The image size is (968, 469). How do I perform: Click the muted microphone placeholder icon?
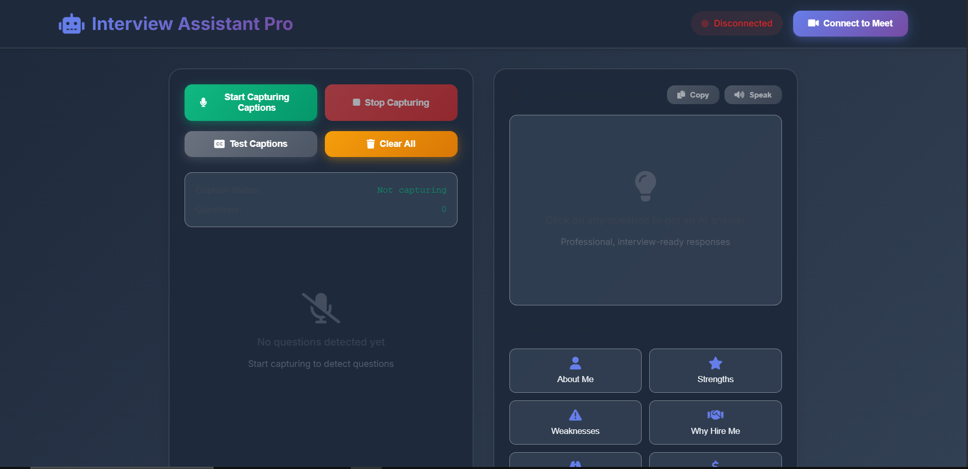pyautogui.click(x=321, y=308)
